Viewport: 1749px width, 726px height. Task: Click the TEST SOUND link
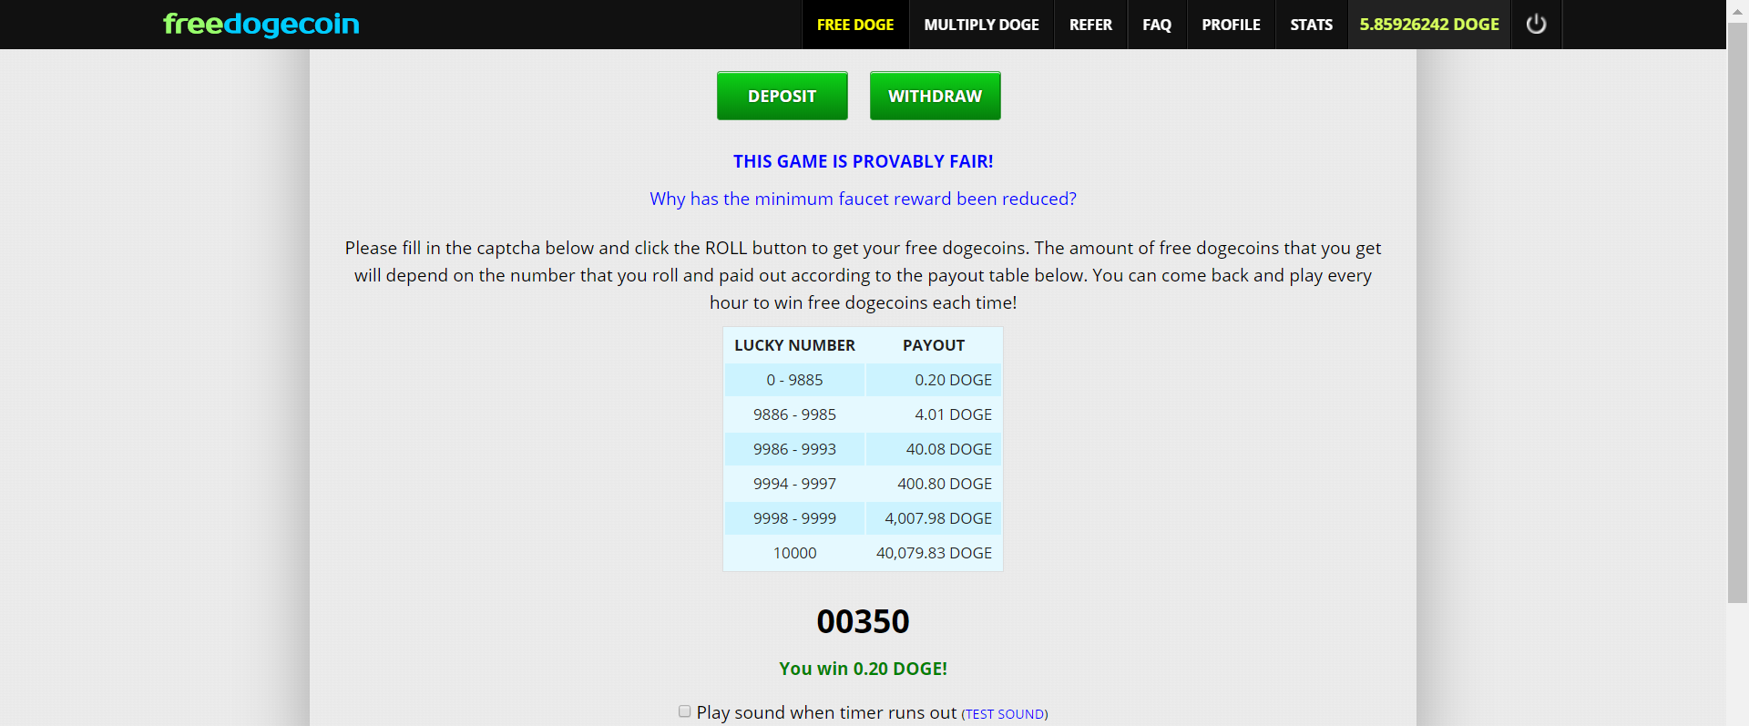point(1005,714)
